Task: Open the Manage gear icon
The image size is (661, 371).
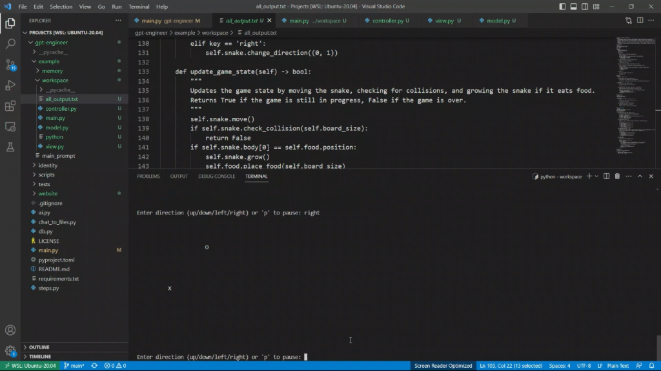Action: [x=10, y=351]
